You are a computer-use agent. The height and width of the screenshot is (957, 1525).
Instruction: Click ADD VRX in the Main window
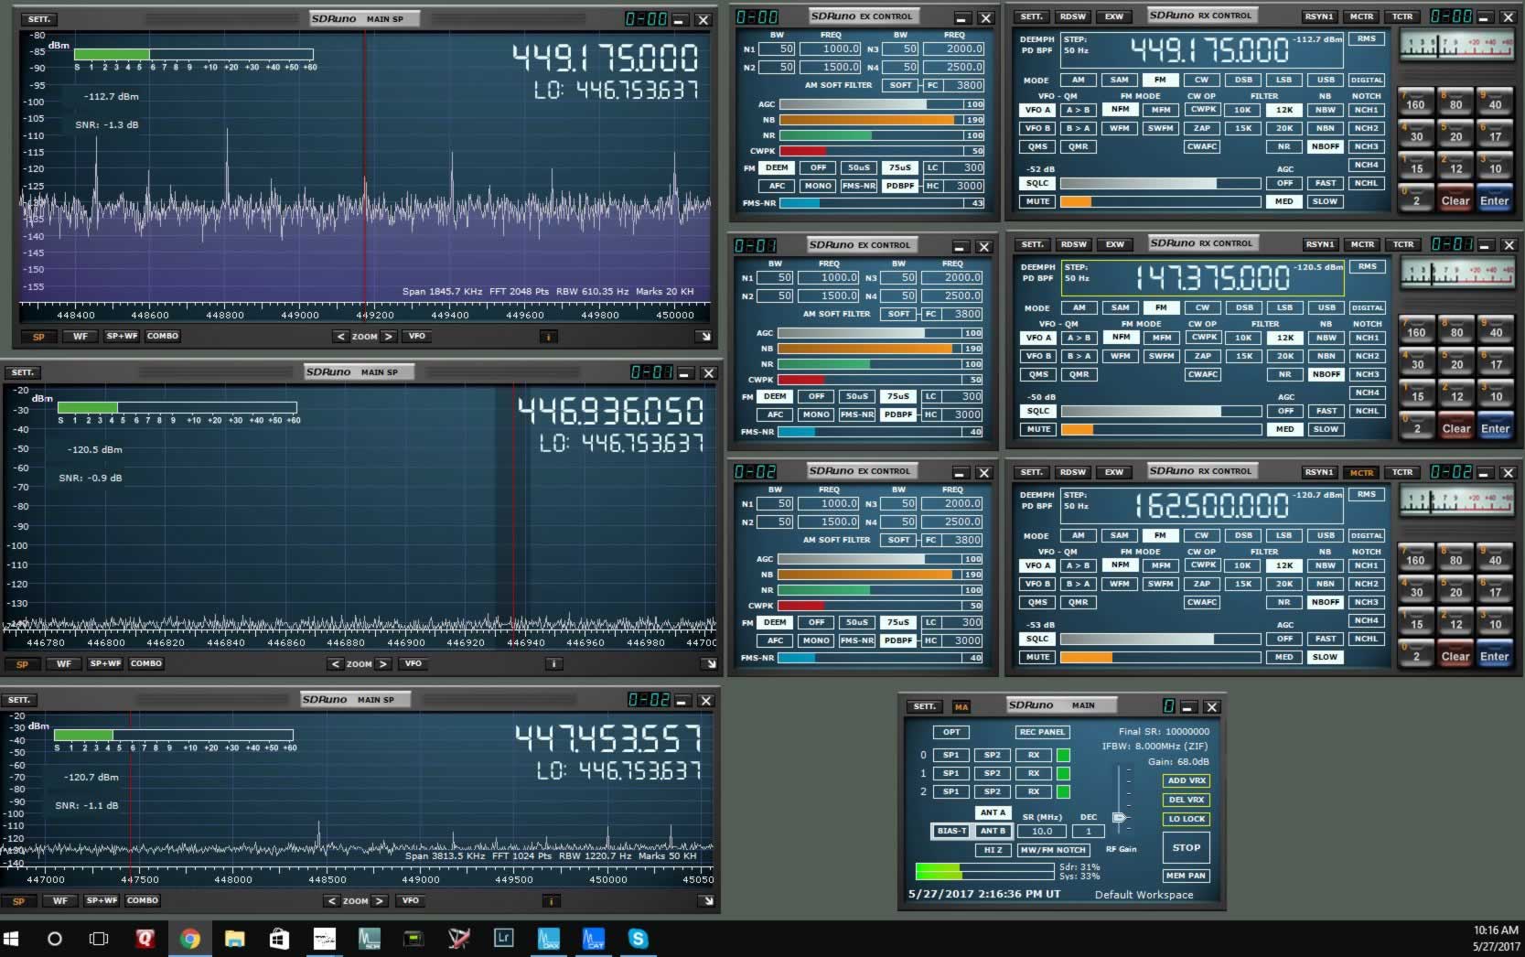1187,780
